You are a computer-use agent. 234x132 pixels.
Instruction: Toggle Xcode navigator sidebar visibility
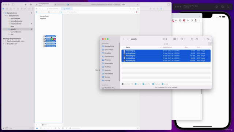click(13, 4)
